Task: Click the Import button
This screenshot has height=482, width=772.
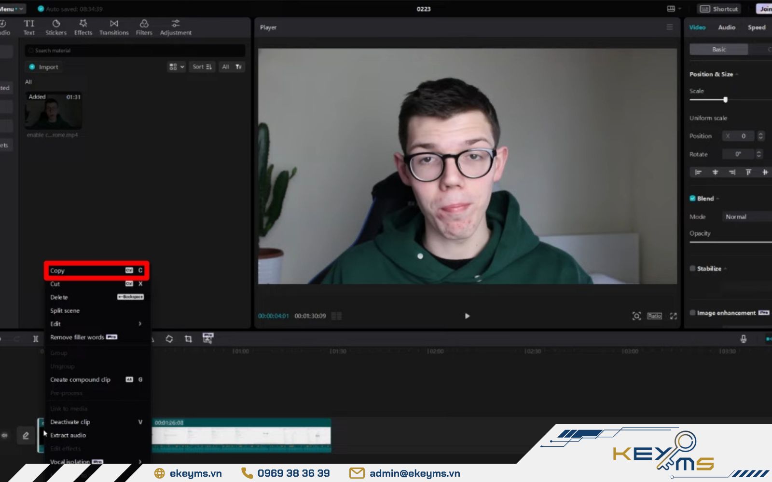Action: tap(44, 67)
